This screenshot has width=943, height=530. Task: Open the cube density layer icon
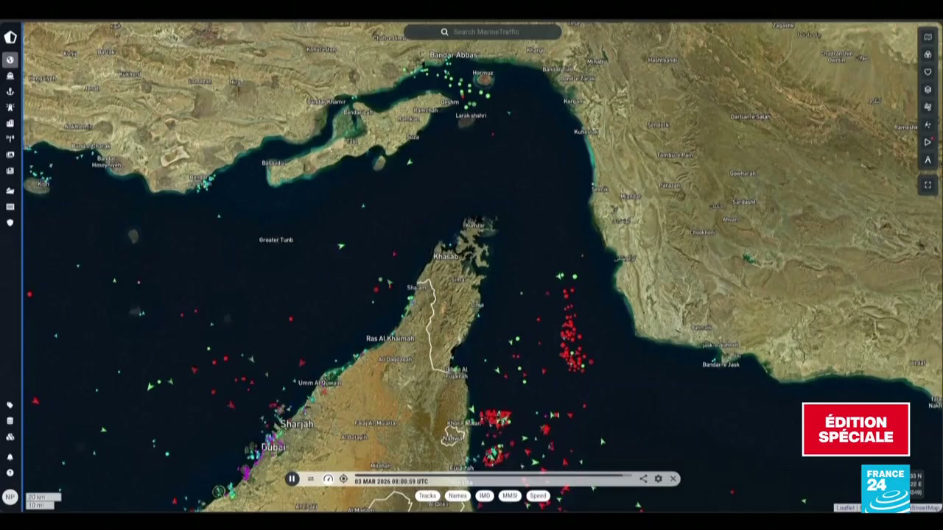click(928, 90)
